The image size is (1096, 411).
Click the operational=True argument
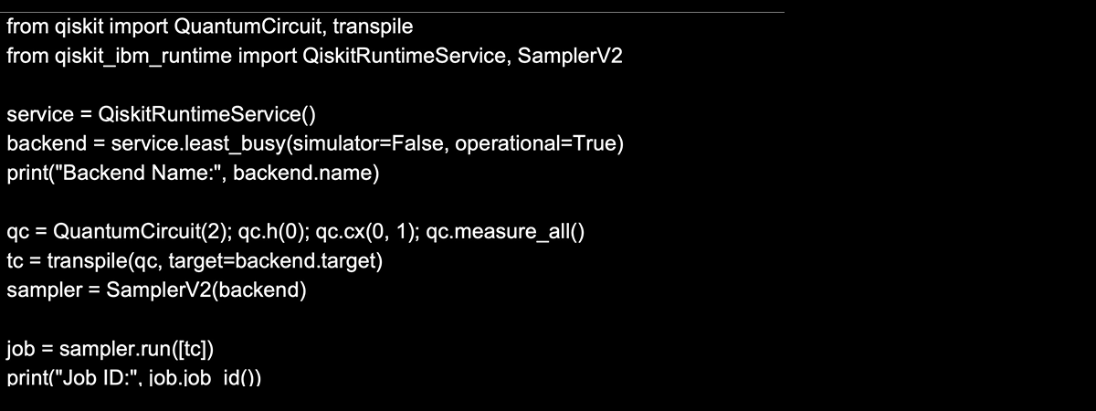[533, 144]
